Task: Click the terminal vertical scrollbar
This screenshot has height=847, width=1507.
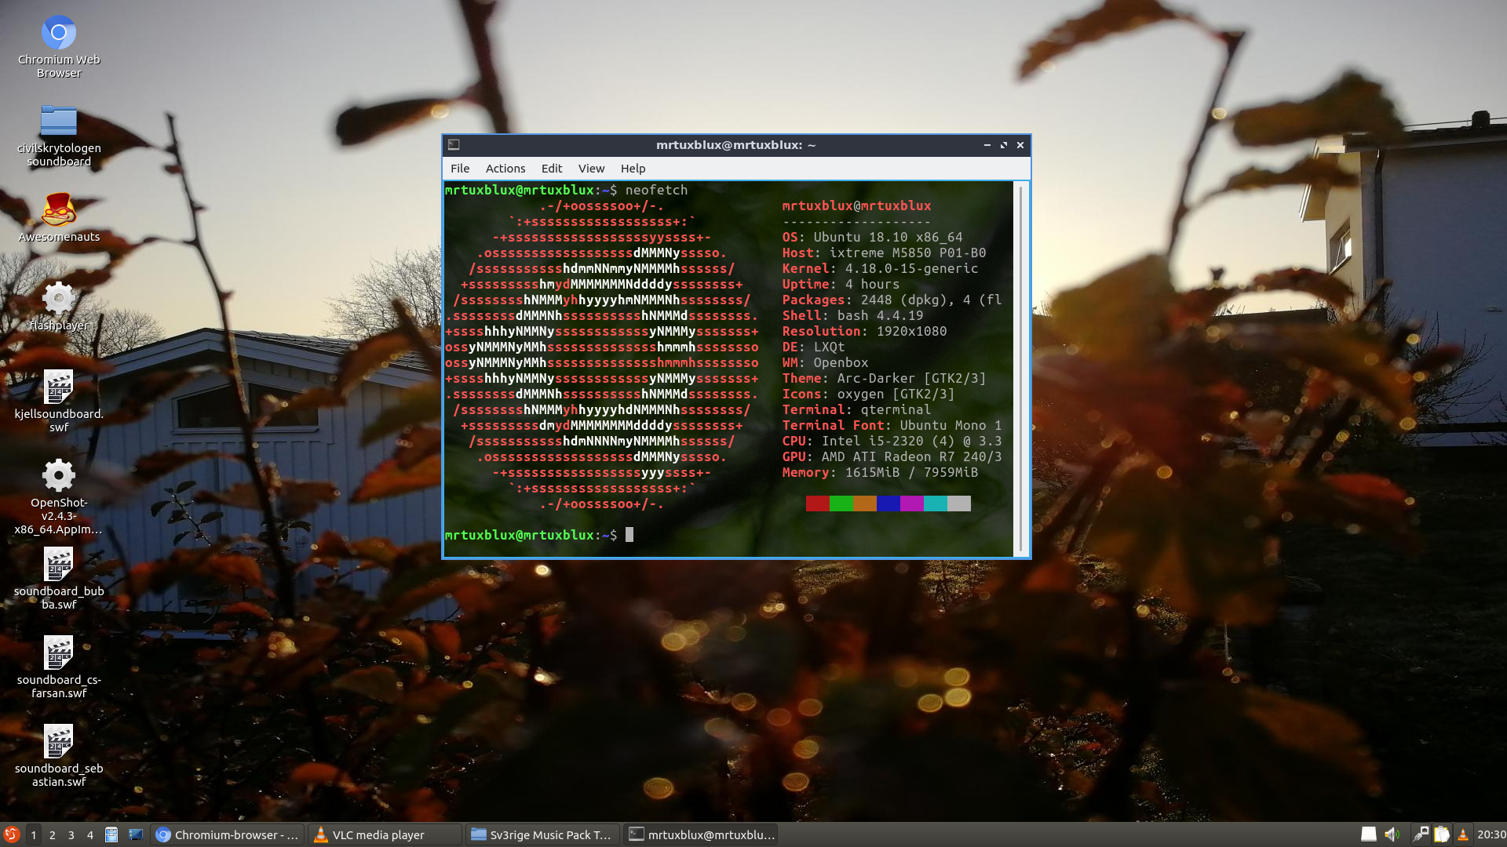Action: [1020, 369]
